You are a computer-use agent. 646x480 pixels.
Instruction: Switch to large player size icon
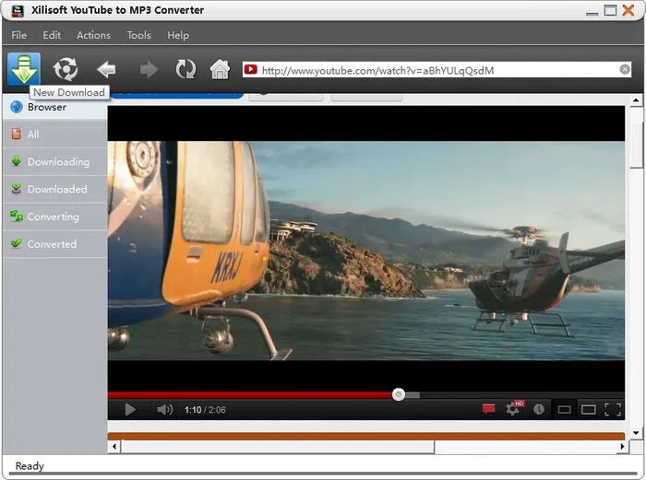click(589, 410)
